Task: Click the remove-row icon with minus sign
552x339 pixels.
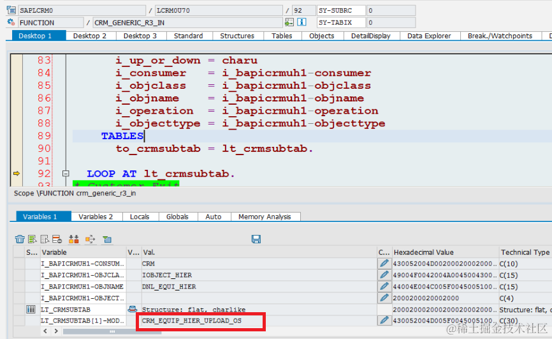Action: pyautogui.click(x=57, y=239)
